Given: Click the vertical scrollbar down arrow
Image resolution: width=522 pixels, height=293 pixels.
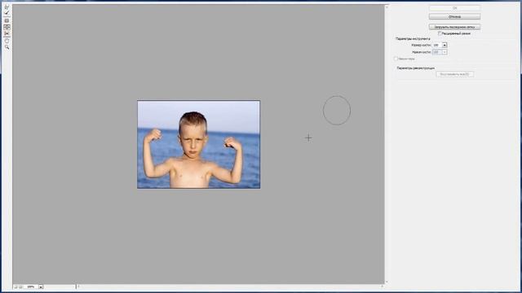Looking at the screenshot, I should [x=387, y=282].
